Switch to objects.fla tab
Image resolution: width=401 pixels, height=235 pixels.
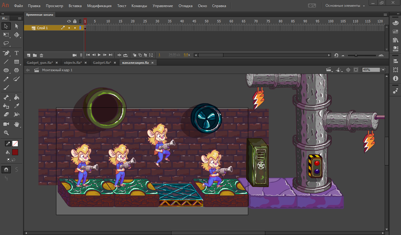pos(73,63)
